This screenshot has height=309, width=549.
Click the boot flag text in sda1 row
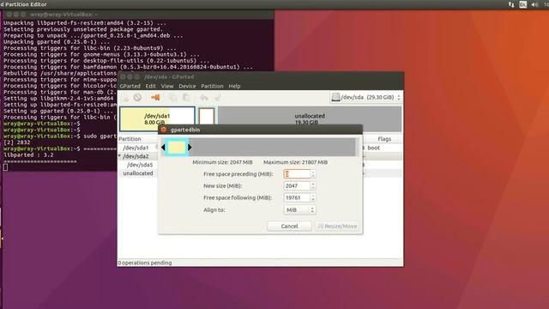tap(374, 148)
